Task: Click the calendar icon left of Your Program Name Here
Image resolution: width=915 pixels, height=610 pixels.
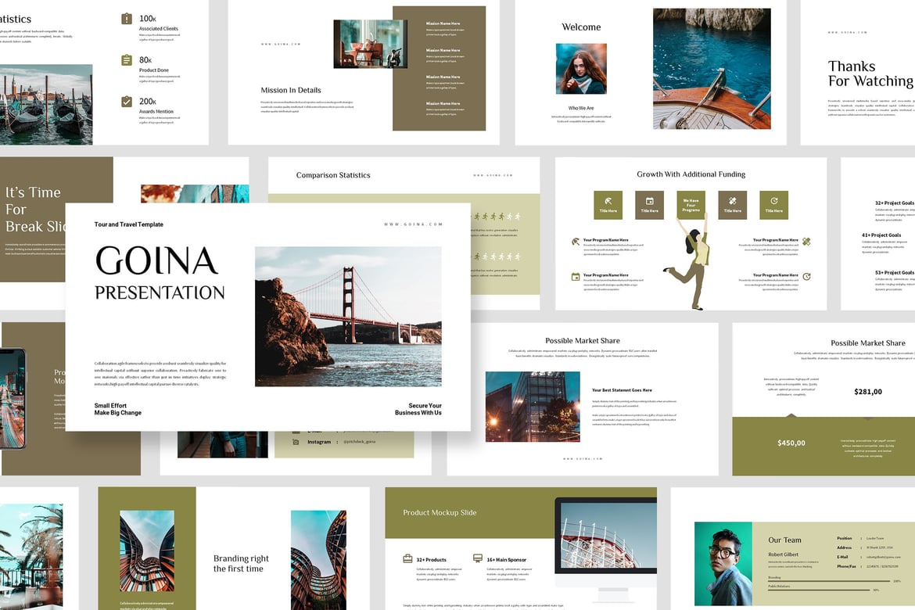Action: coord(576,277)
